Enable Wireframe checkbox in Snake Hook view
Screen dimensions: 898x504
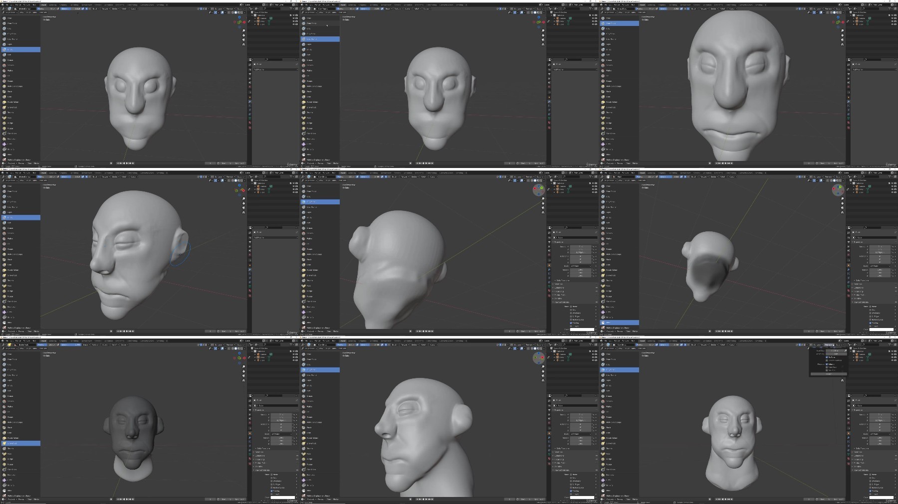point(271,481)
